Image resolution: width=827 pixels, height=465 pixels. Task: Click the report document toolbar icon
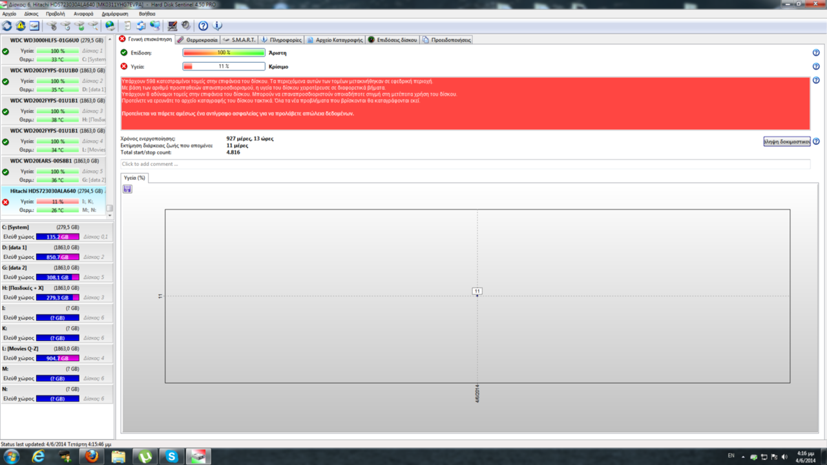coord(127,26)
